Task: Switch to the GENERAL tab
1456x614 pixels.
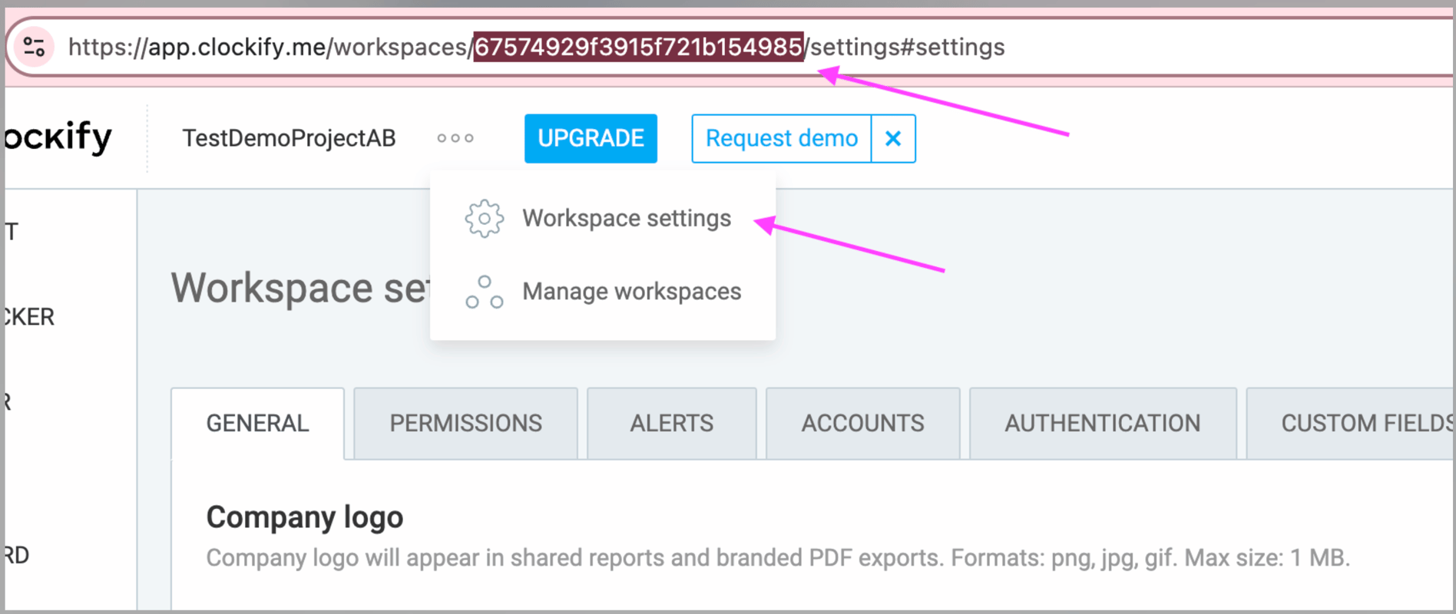Action: pos(257,423)
